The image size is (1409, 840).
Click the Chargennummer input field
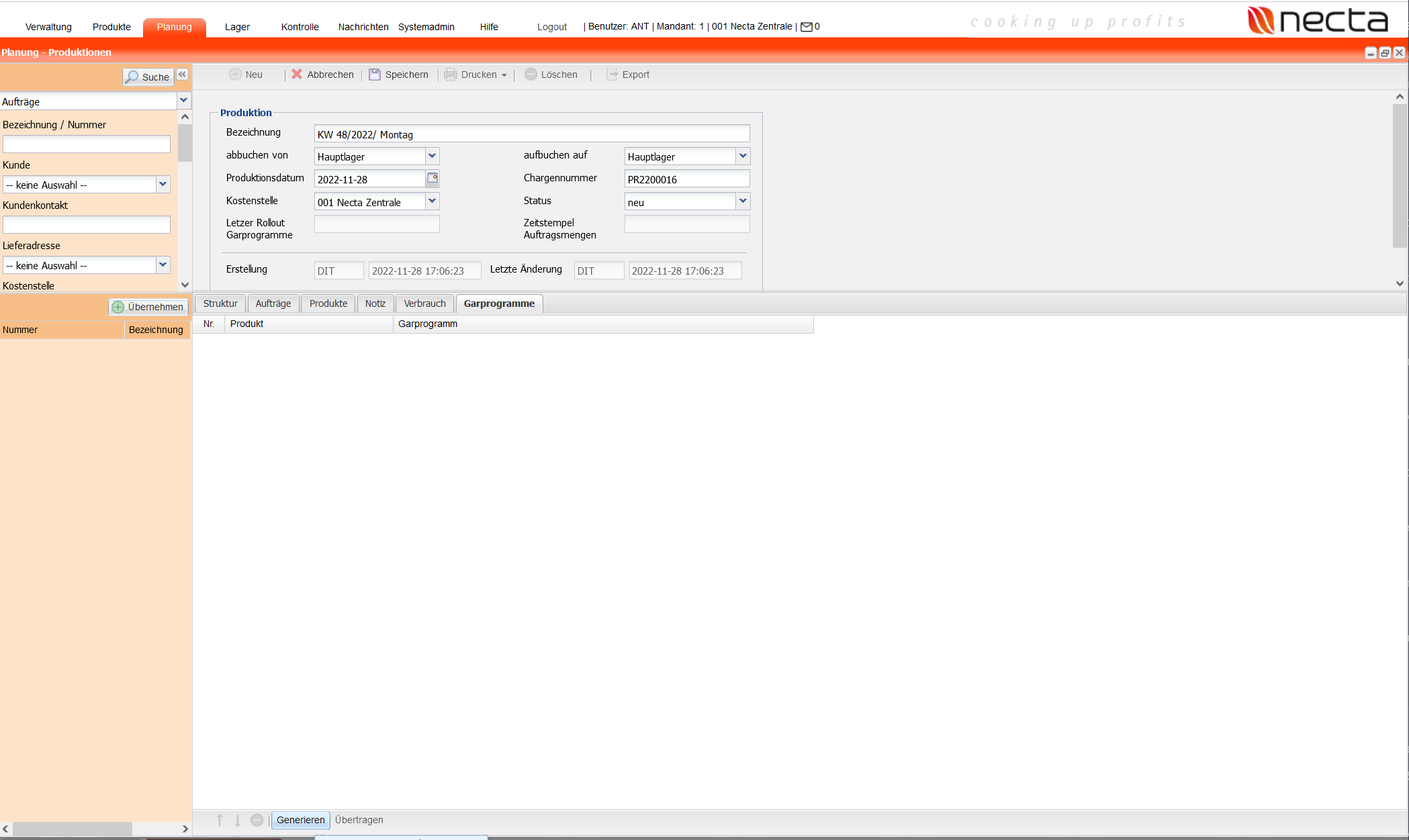coord(686,179)
